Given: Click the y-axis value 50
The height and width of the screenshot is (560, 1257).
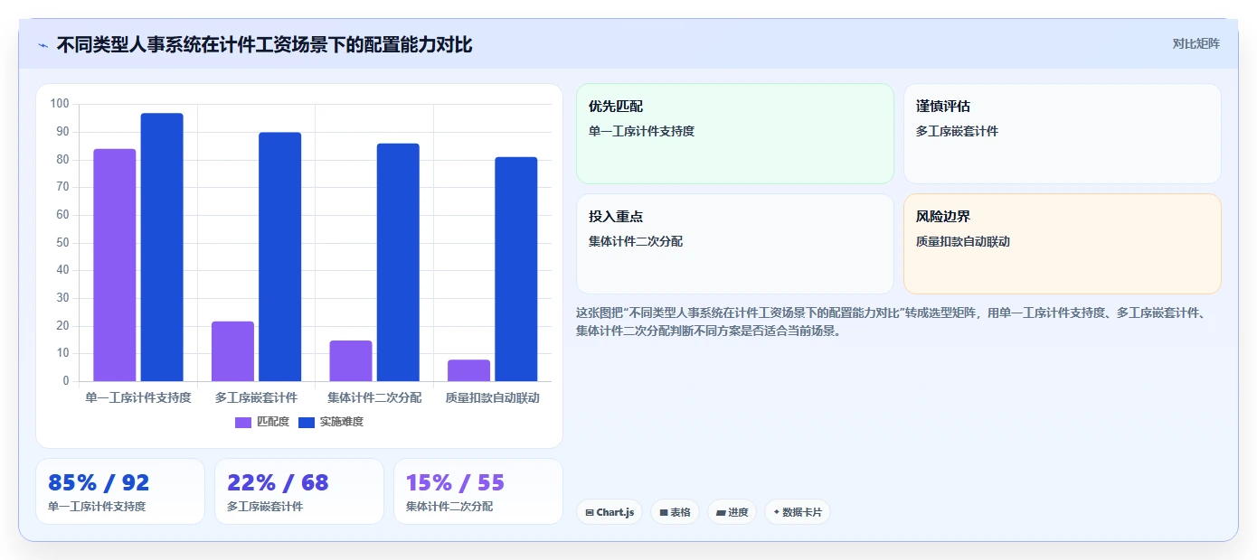Looking at the screenshot, I should coord(62,242).
